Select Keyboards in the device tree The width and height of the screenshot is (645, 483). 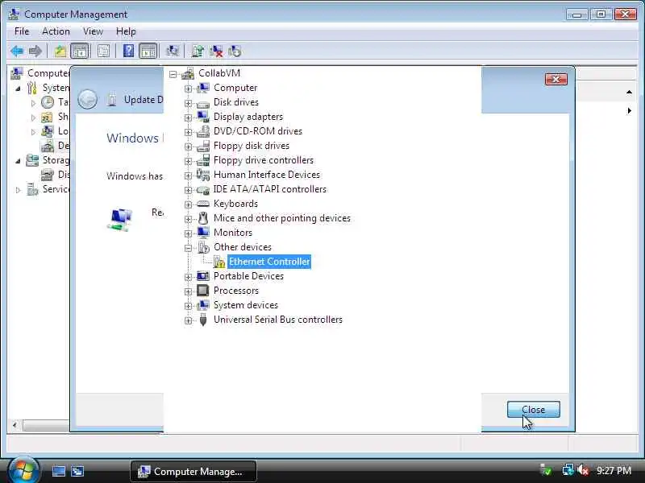coord(235,204)
